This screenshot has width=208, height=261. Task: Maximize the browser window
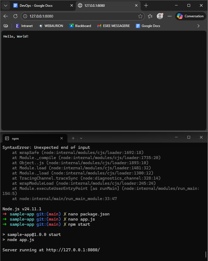(189, 5)
